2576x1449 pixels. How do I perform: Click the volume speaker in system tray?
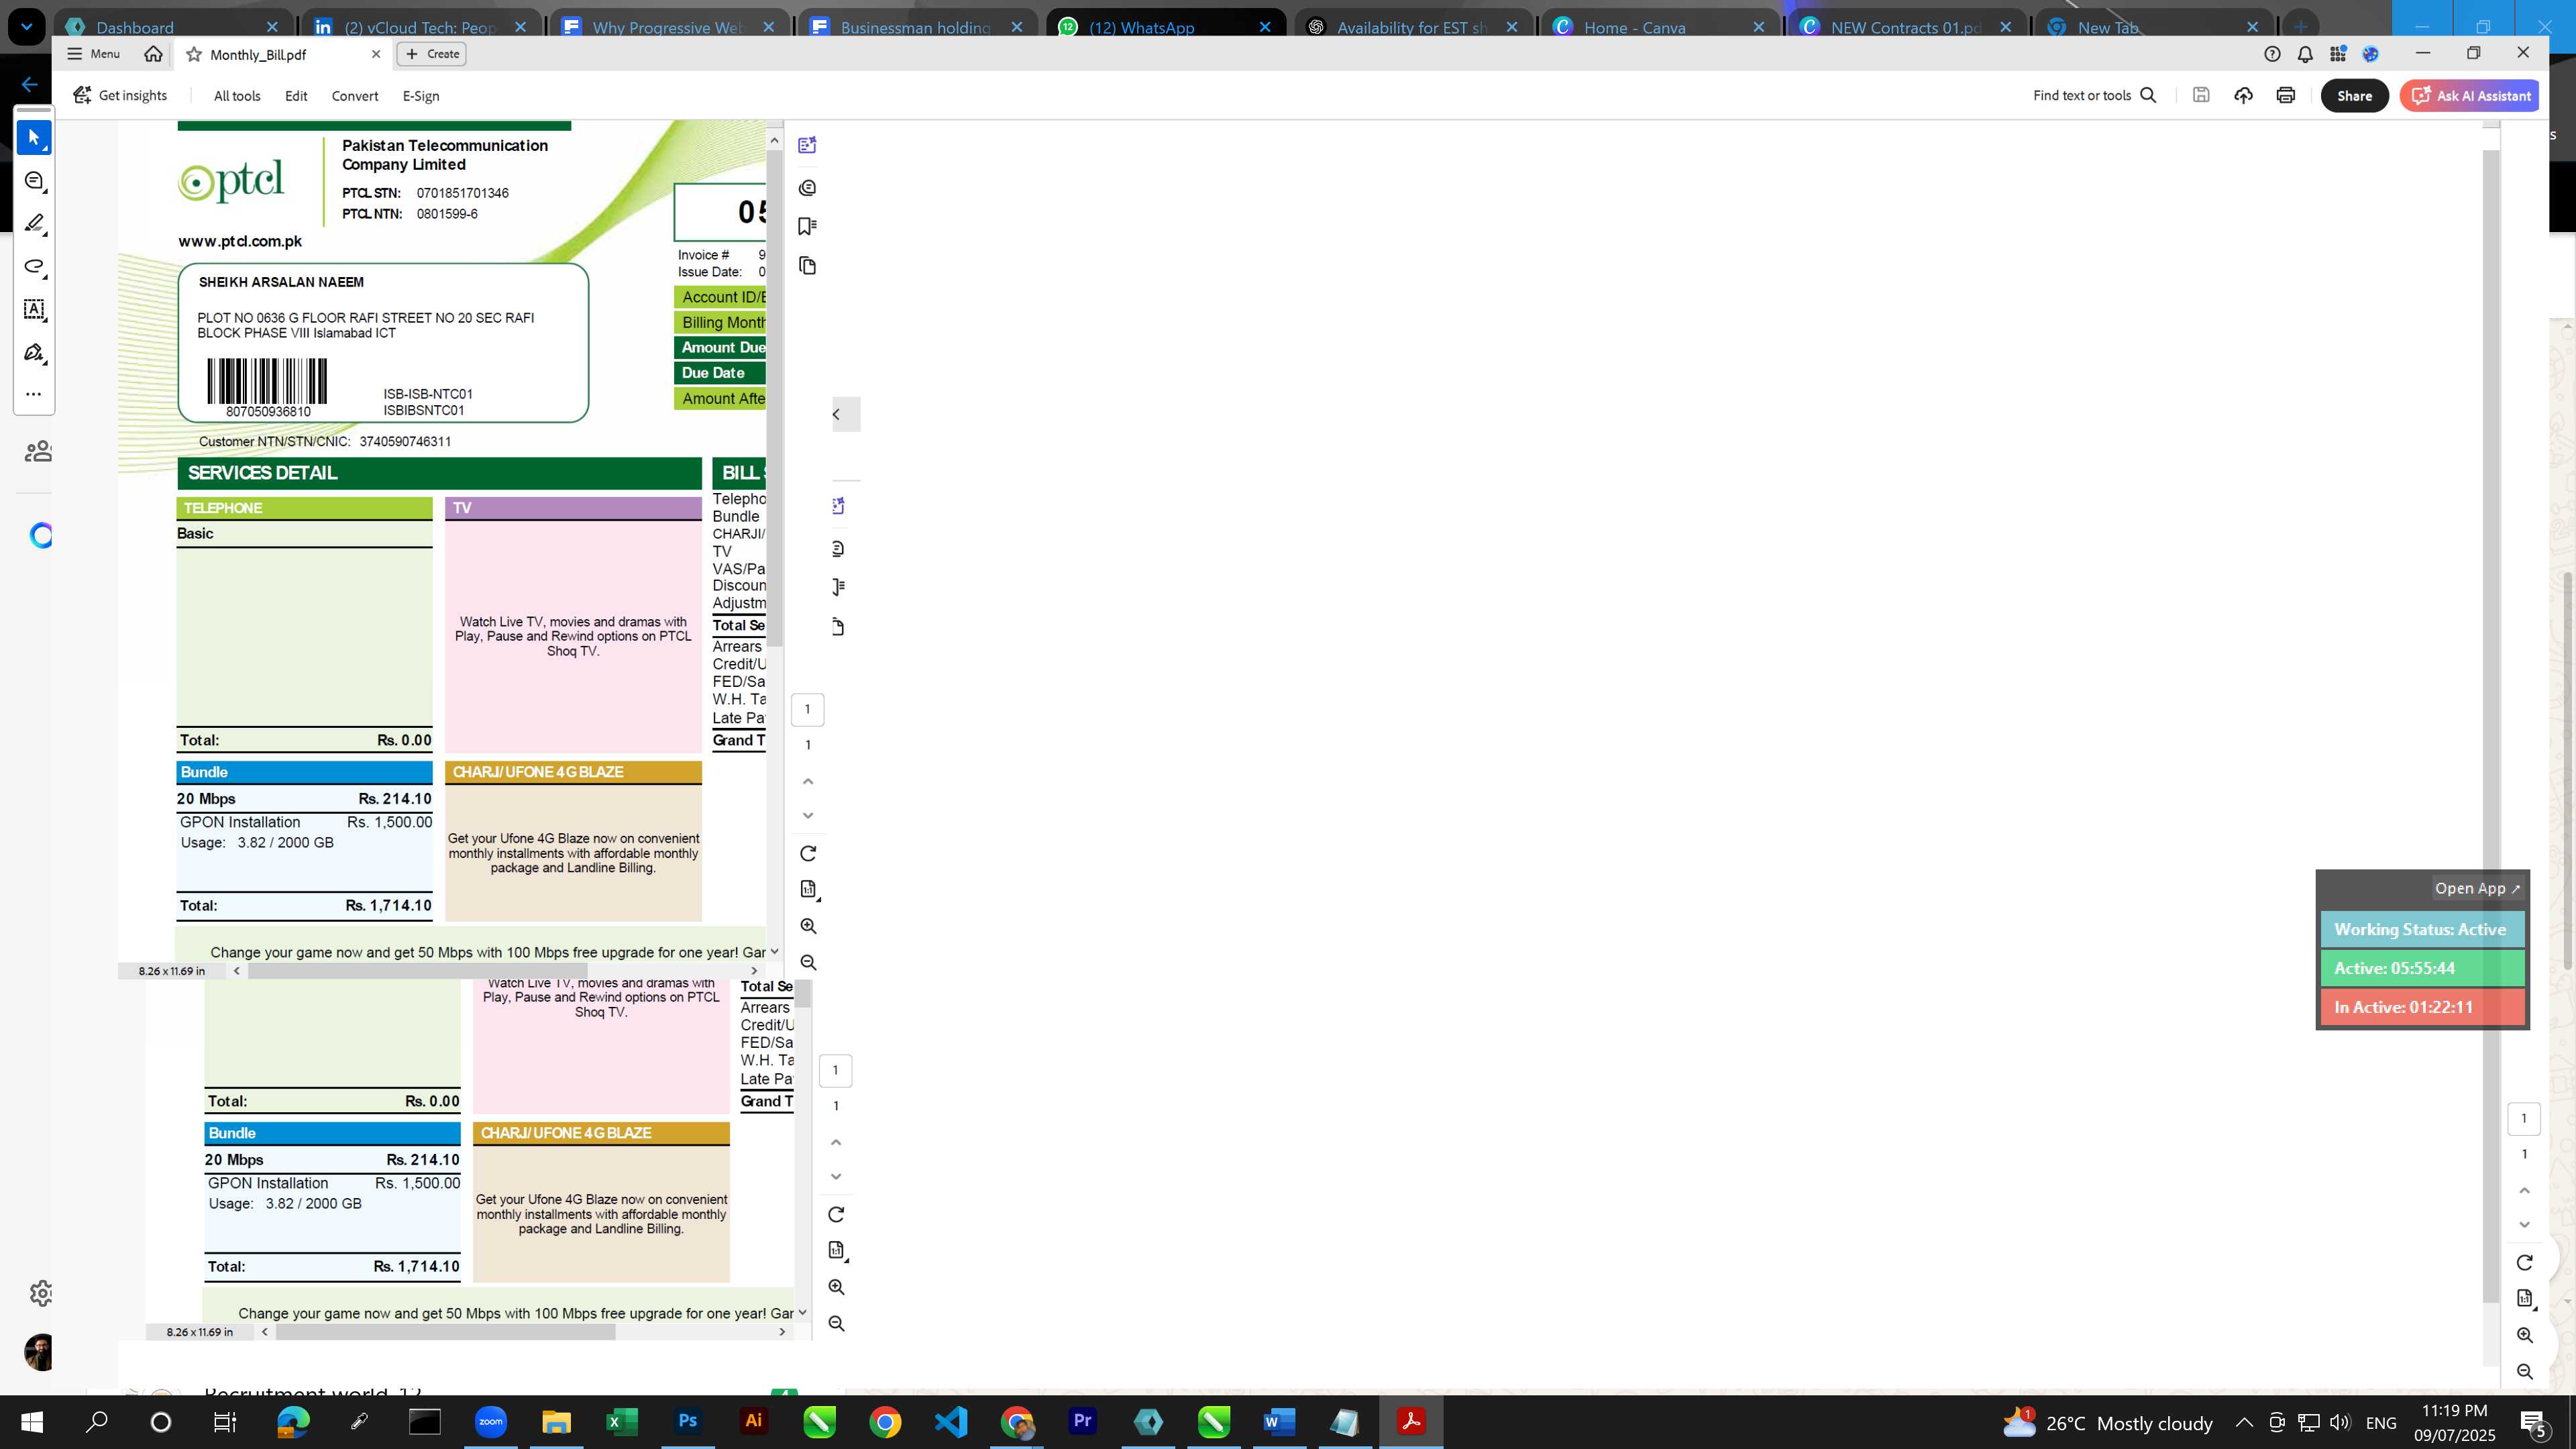(x=2340, y=1422)
